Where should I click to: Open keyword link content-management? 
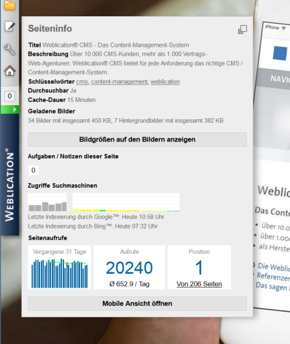click(x=119, y=82)
